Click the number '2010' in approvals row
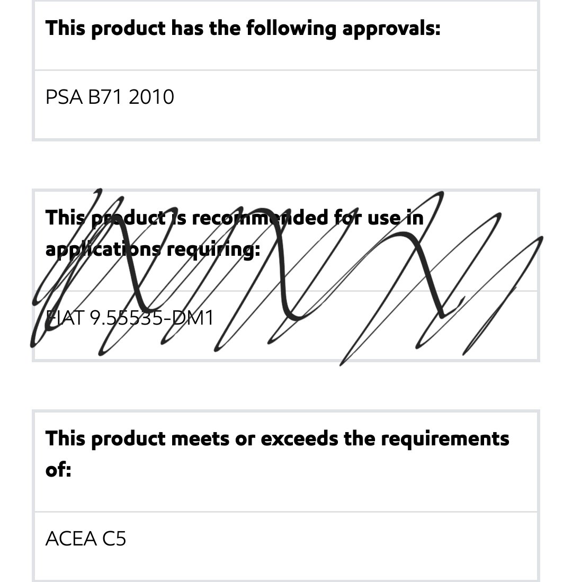 (x=151, y=97)
